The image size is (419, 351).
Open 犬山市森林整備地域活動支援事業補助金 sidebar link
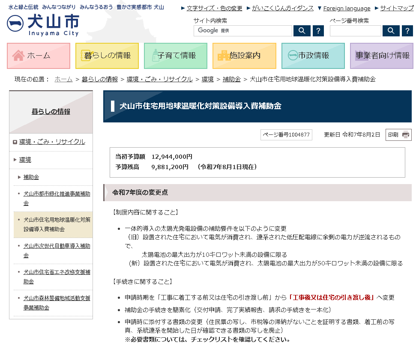pyautogui.click(x=57, y=303)
